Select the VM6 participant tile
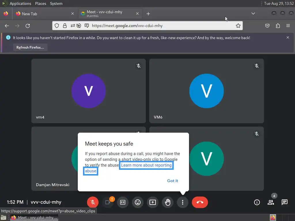The height and width of the screenshot is (221, 295). coord(206,91)
